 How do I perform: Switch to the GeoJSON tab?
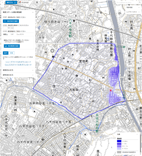click(x=20, y=34)
